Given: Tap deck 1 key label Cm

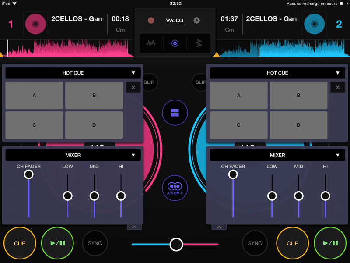Looking at the screenshot, I should click(120, 30).
